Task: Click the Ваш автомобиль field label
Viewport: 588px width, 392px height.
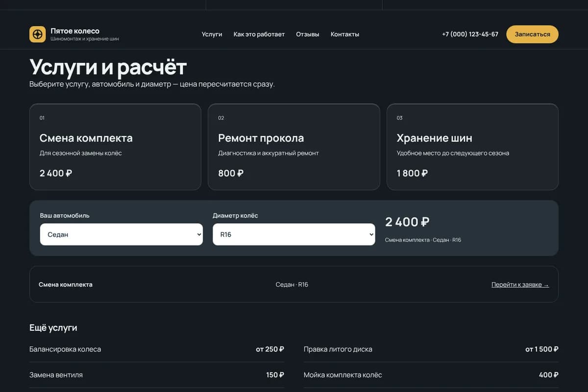Action: pyautogui.click(x=65, y=216)
